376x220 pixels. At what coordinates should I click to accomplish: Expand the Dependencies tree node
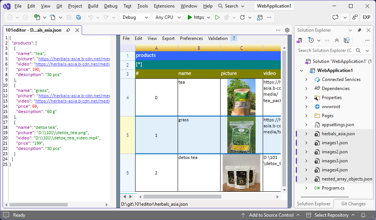coord(306,89)
